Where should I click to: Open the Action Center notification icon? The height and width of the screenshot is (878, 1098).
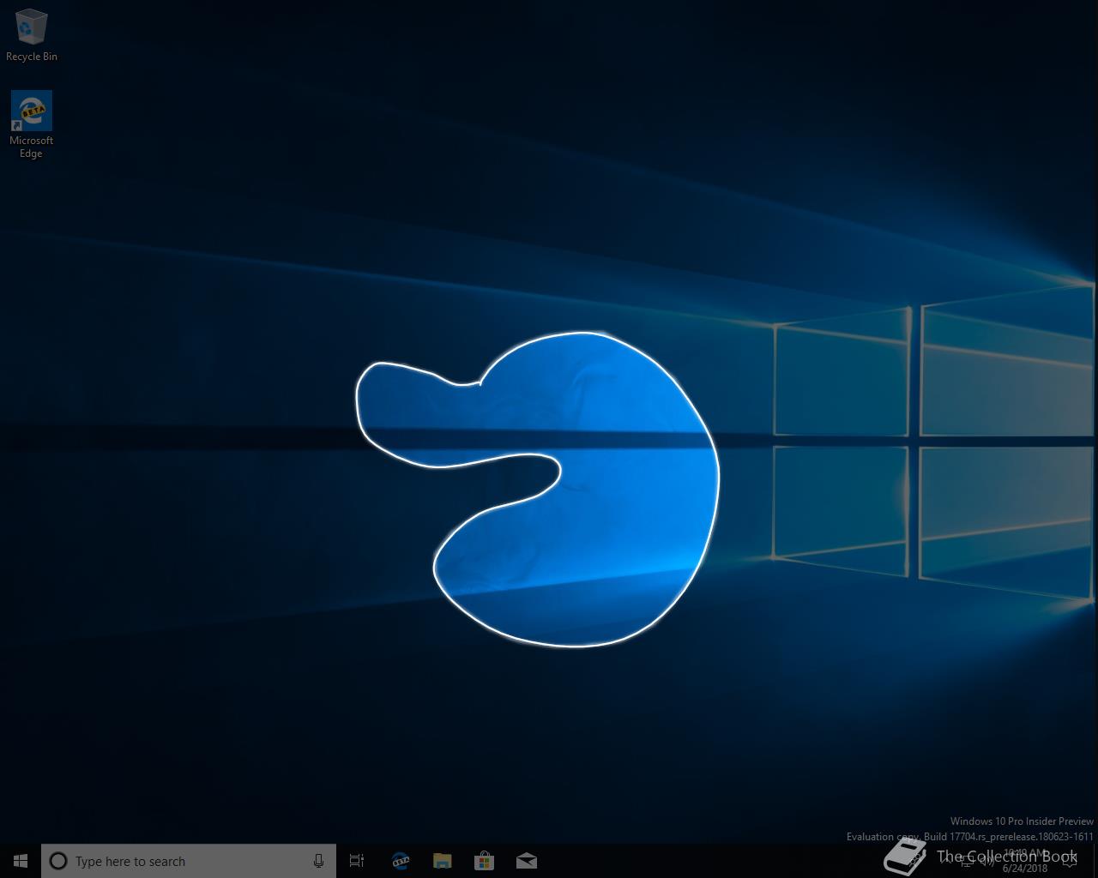pos(1069,861)
